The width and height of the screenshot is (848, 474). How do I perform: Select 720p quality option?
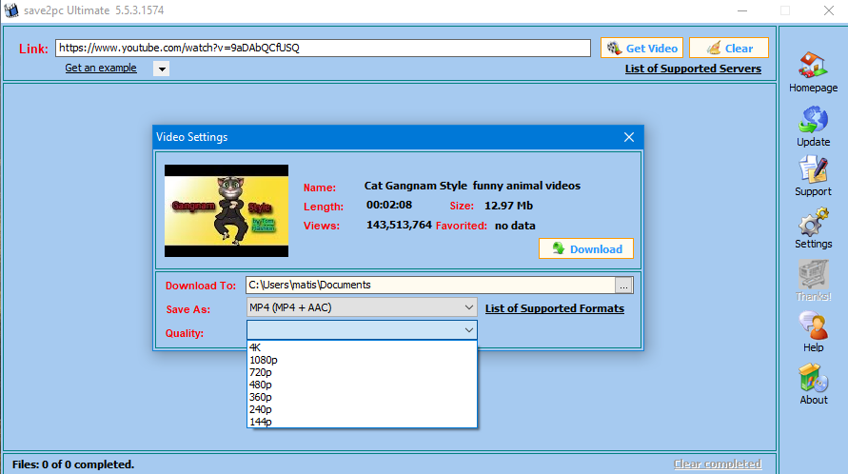pos(362,372)
